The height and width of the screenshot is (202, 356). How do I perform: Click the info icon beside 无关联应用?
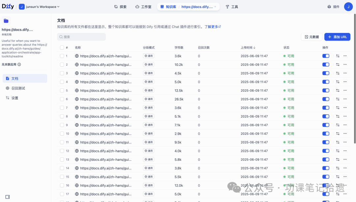[19, 65]
